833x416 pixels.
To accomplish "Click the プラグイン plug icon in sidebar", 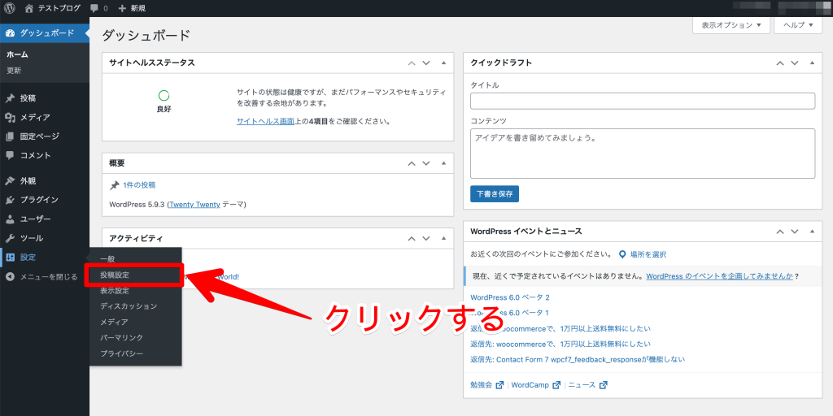I will pos(10,200).
